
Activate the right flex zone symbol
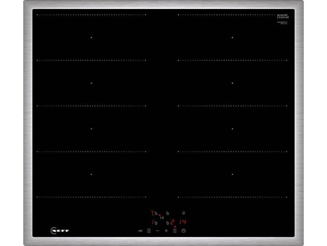click(175, 231)
